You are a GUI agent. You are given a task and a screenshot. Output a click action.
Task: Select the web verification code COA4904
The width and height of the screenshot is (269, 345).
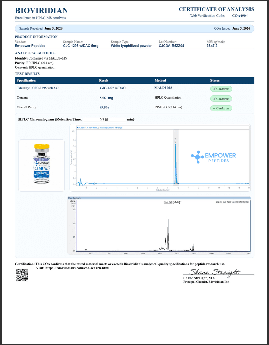[240, 16]
